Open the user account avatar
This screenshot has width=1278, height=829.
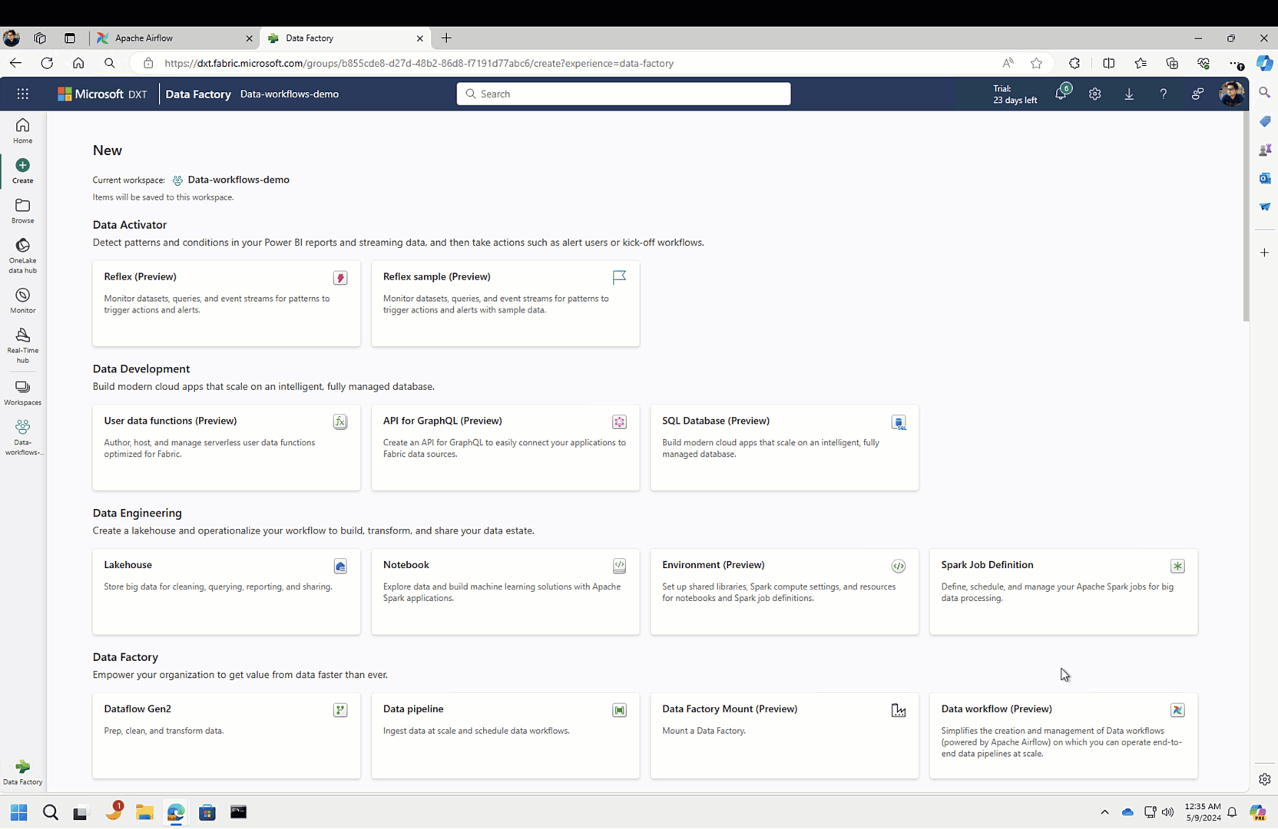[x=1231, y=94]
